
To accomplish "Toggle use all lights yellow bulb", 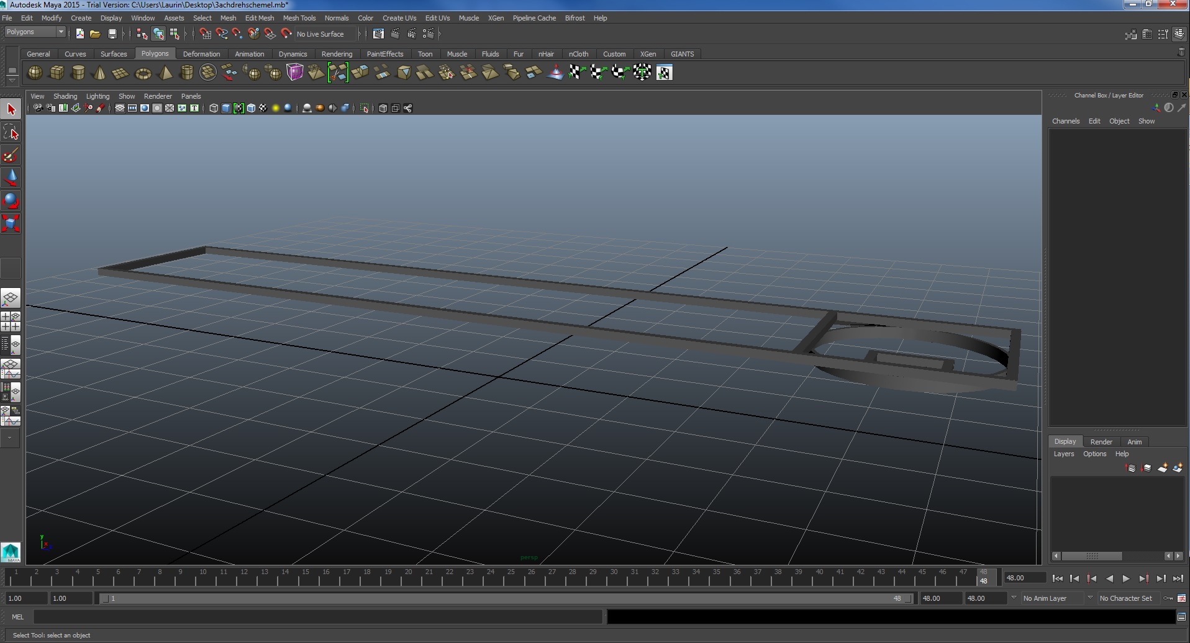I will pos(276,108).
